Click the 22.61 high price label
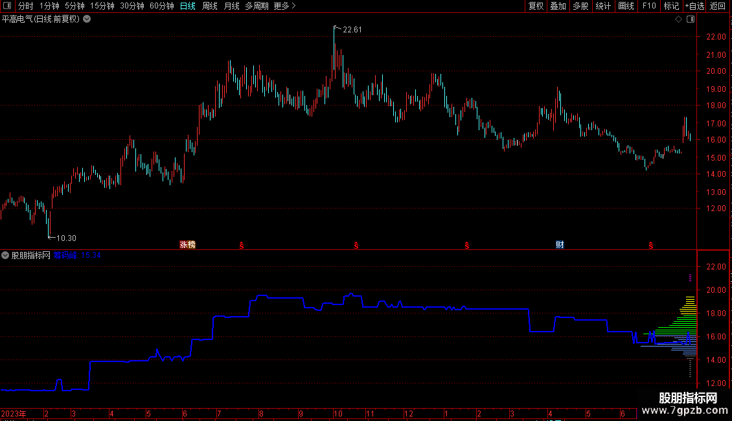The height and width of the screenshot is (421, 732). [x=352, y=30]
